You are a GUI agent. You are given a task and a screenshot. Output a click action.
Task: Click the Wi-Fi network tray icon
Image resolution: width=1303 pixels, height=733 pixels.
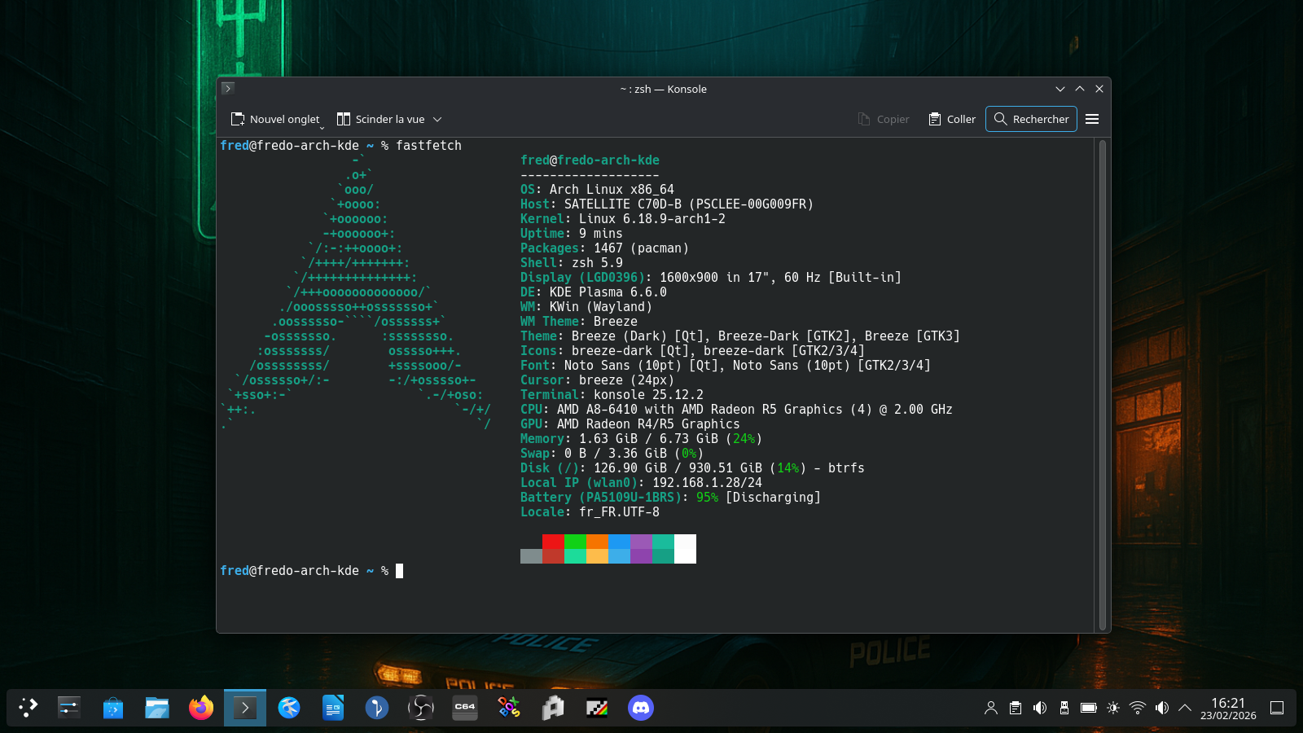click(1138, 708)
